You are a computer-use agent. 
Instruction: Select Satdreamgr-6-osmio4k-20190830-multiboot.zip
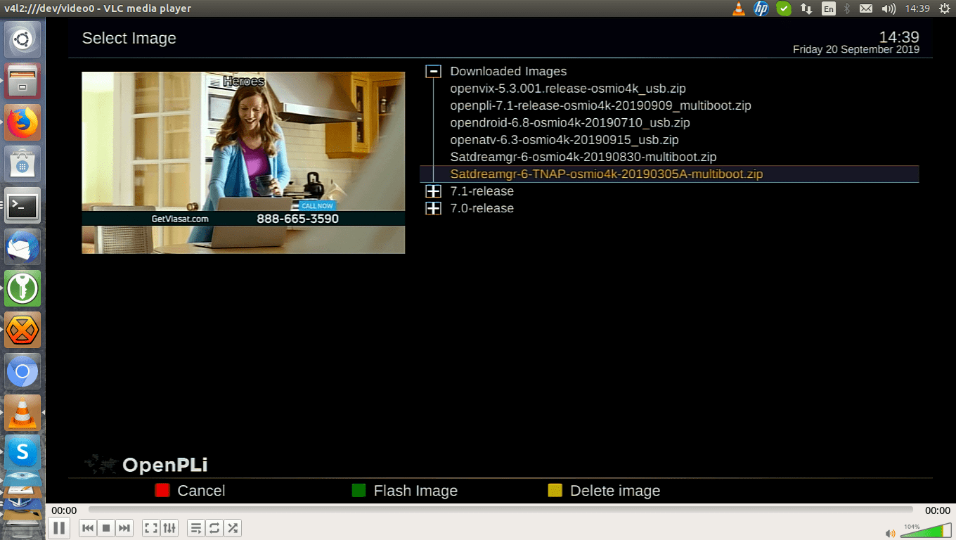(x=583, y=157)
